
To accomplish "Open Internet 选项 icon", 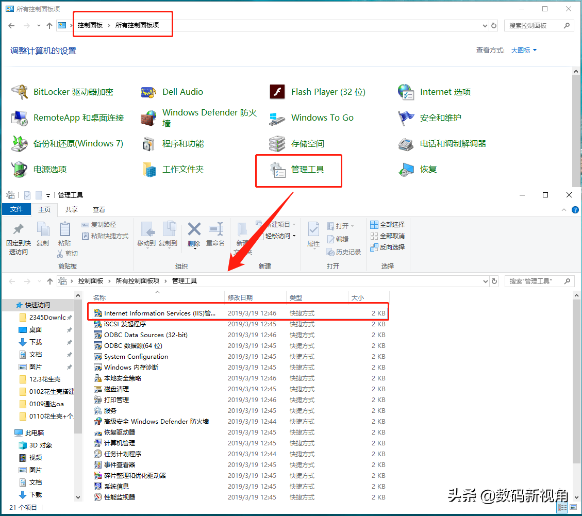I will (406, 92).
